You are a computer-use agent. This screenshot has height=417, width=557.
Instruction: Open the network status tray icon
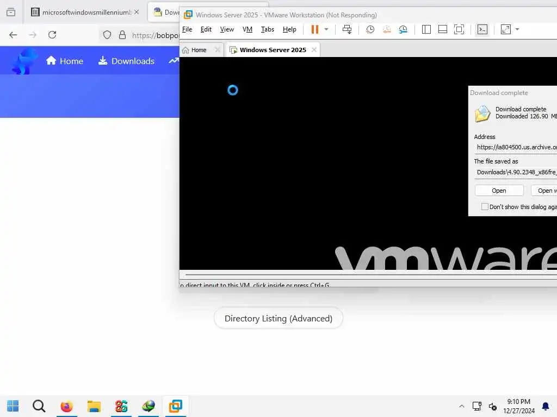476,406
